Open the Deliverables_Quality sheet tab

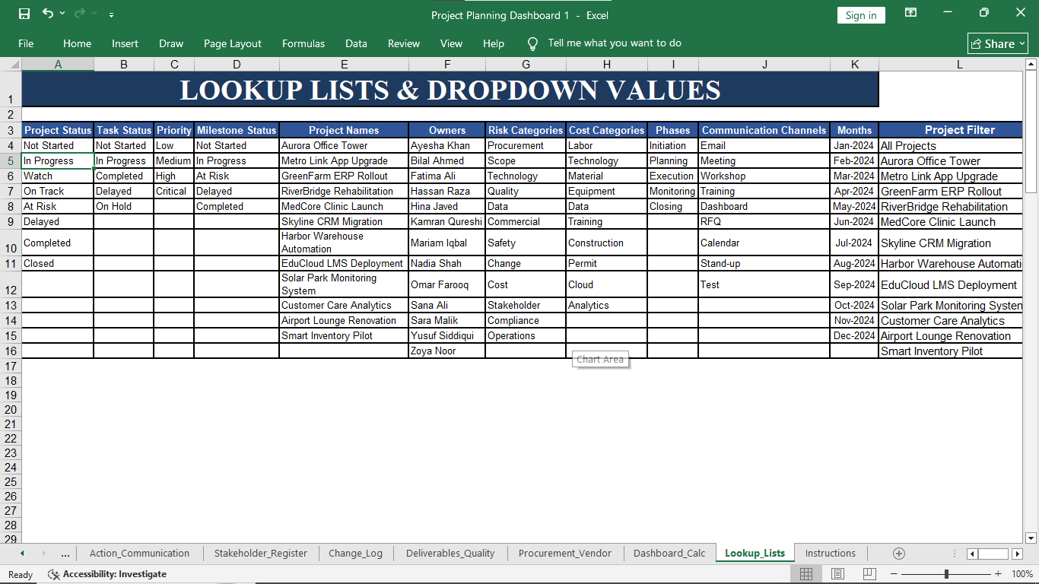[450, 554]
